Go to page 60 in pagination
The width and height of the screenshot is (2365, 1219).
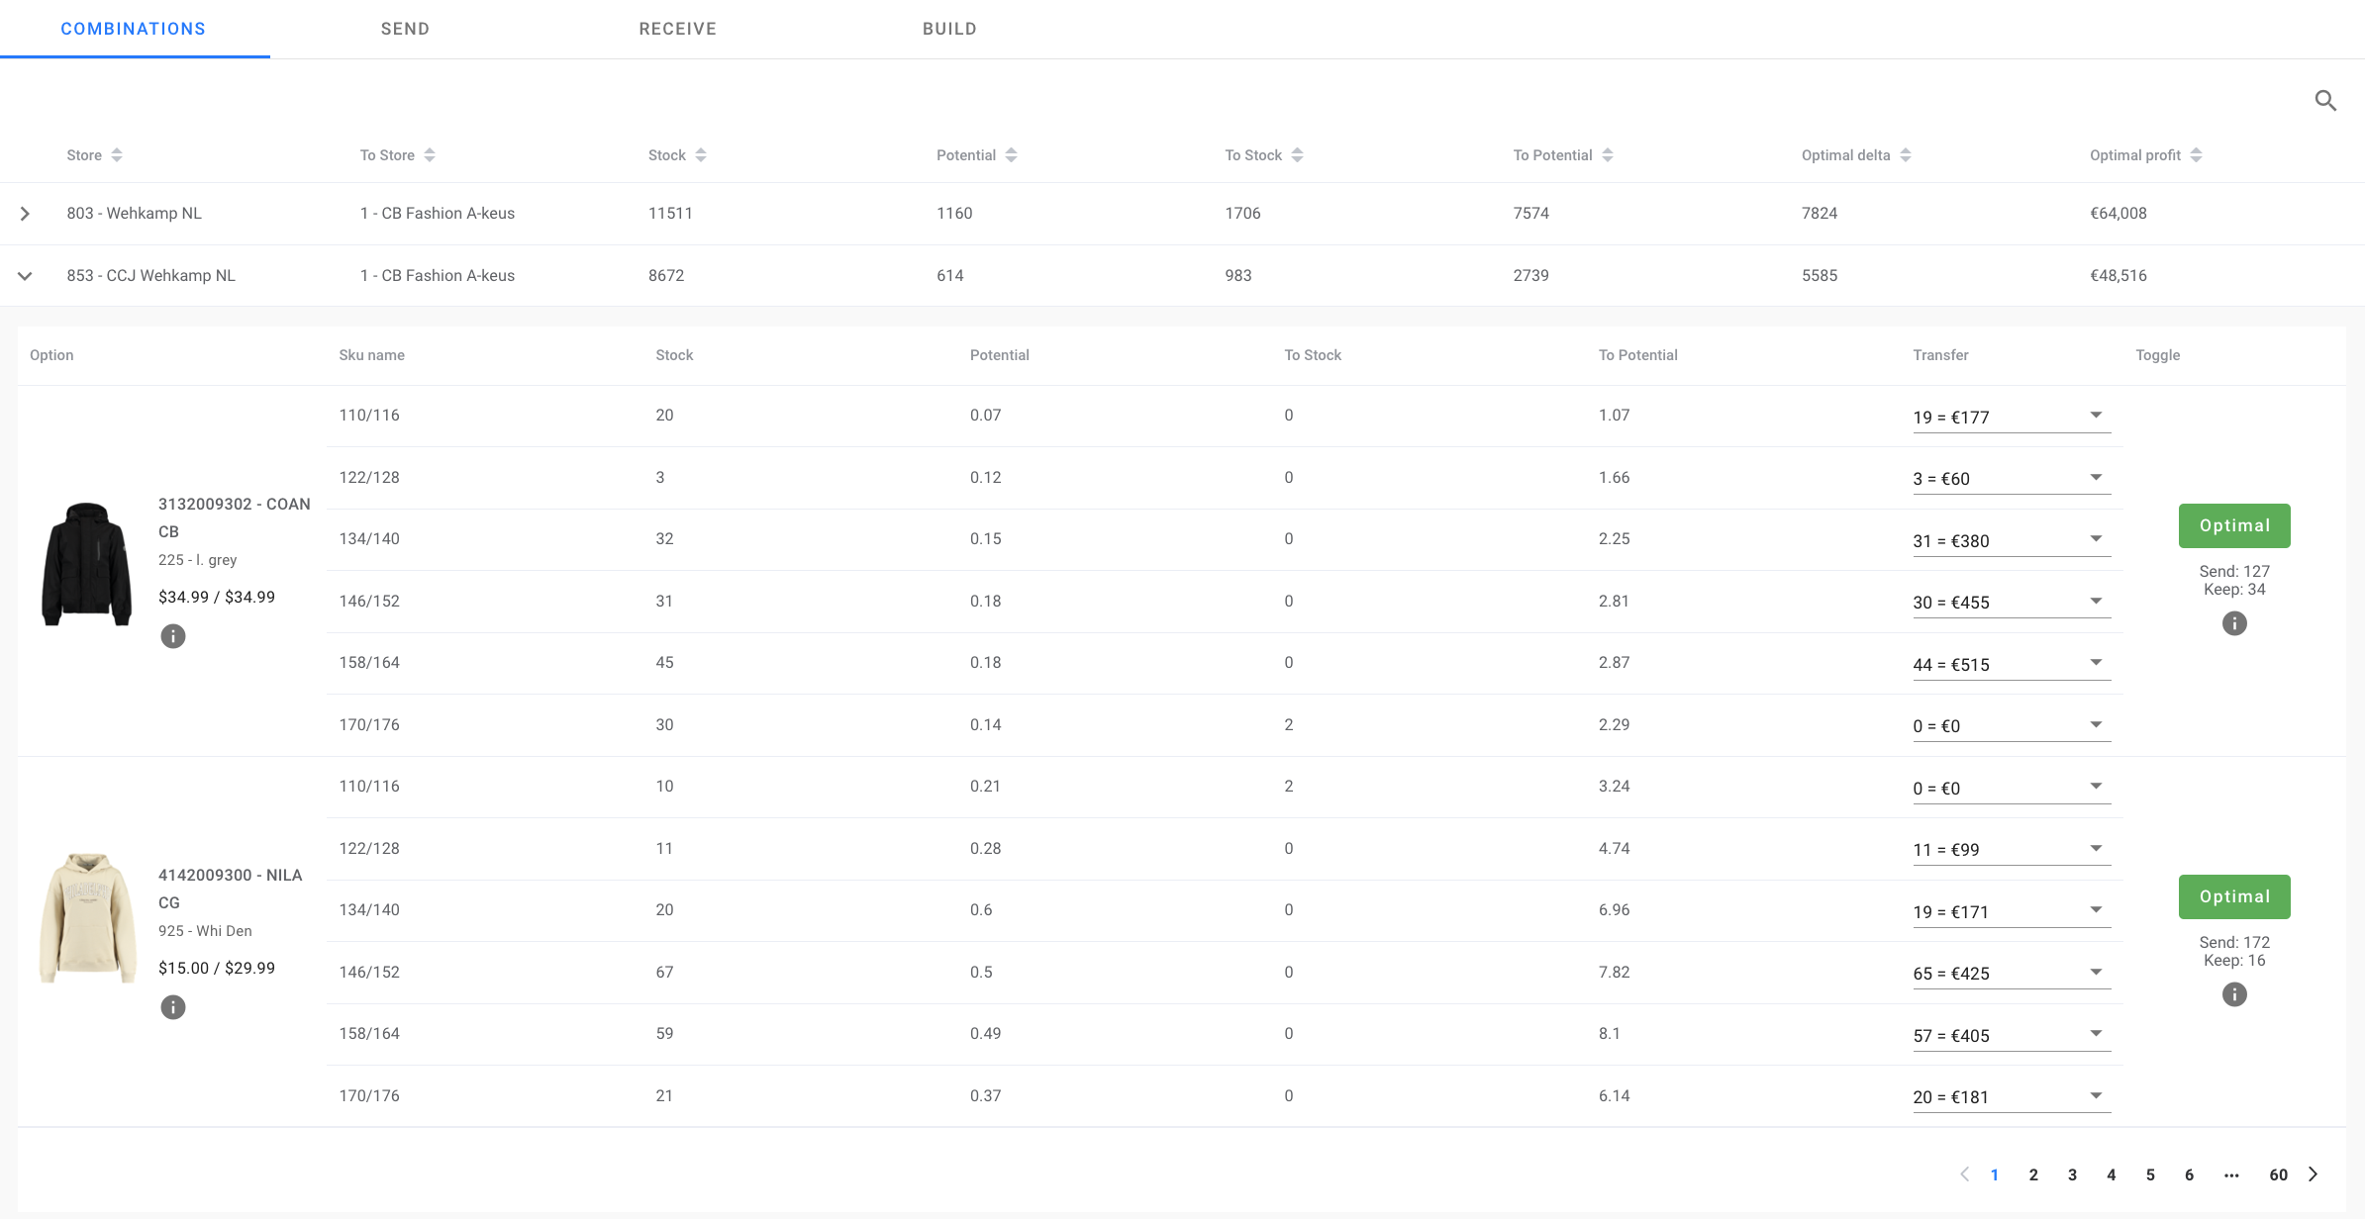tap(2278, 1174)
